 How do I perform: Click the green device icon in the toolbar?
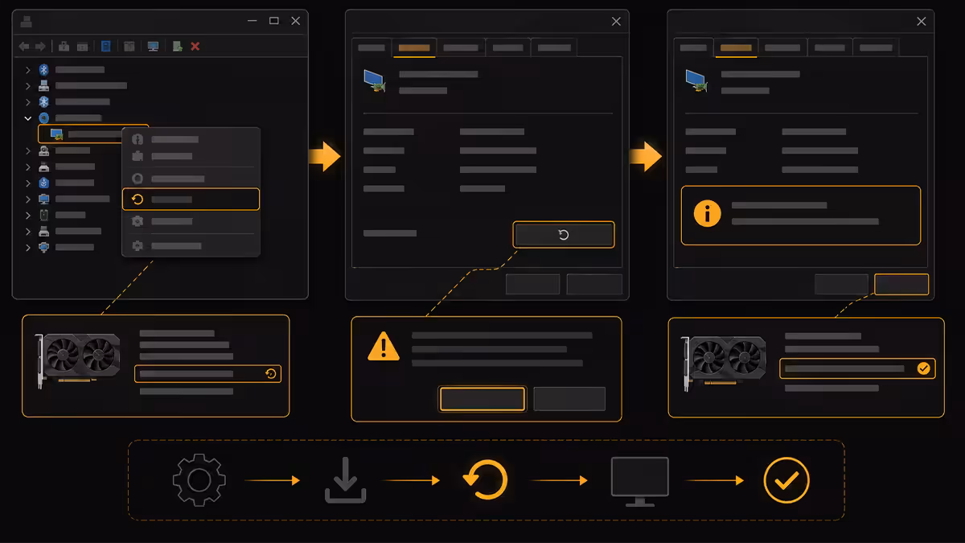[x=178, y=46]
